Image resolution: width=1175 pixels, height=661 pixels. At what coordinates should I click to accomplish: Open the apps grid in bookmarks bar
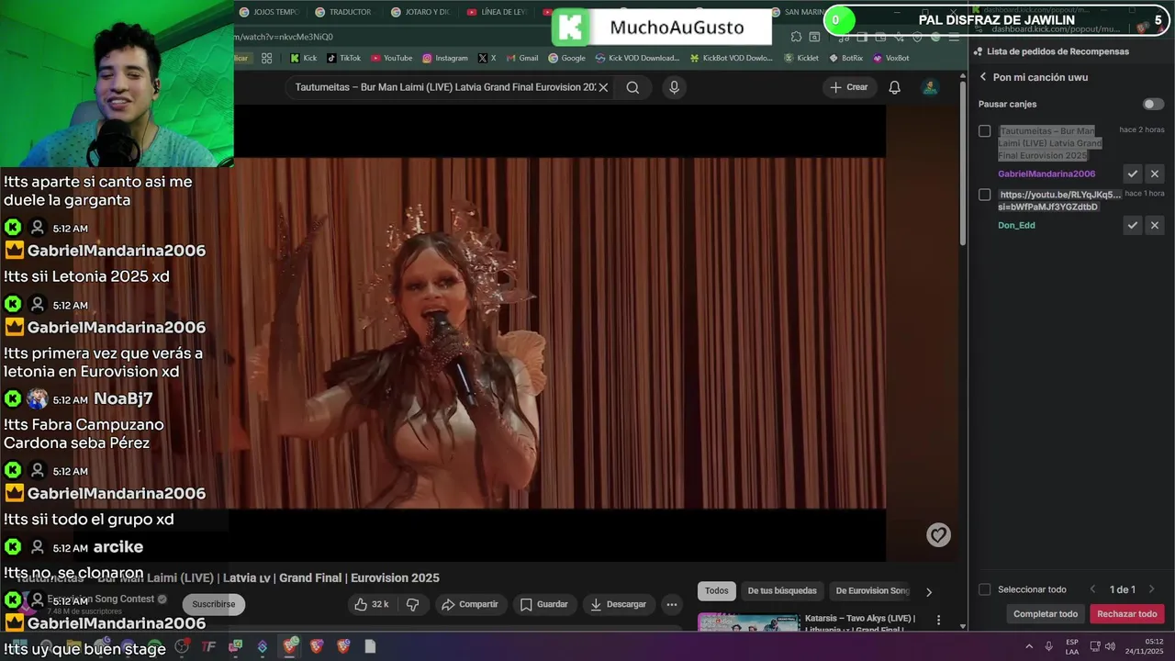tap(266, 58)
